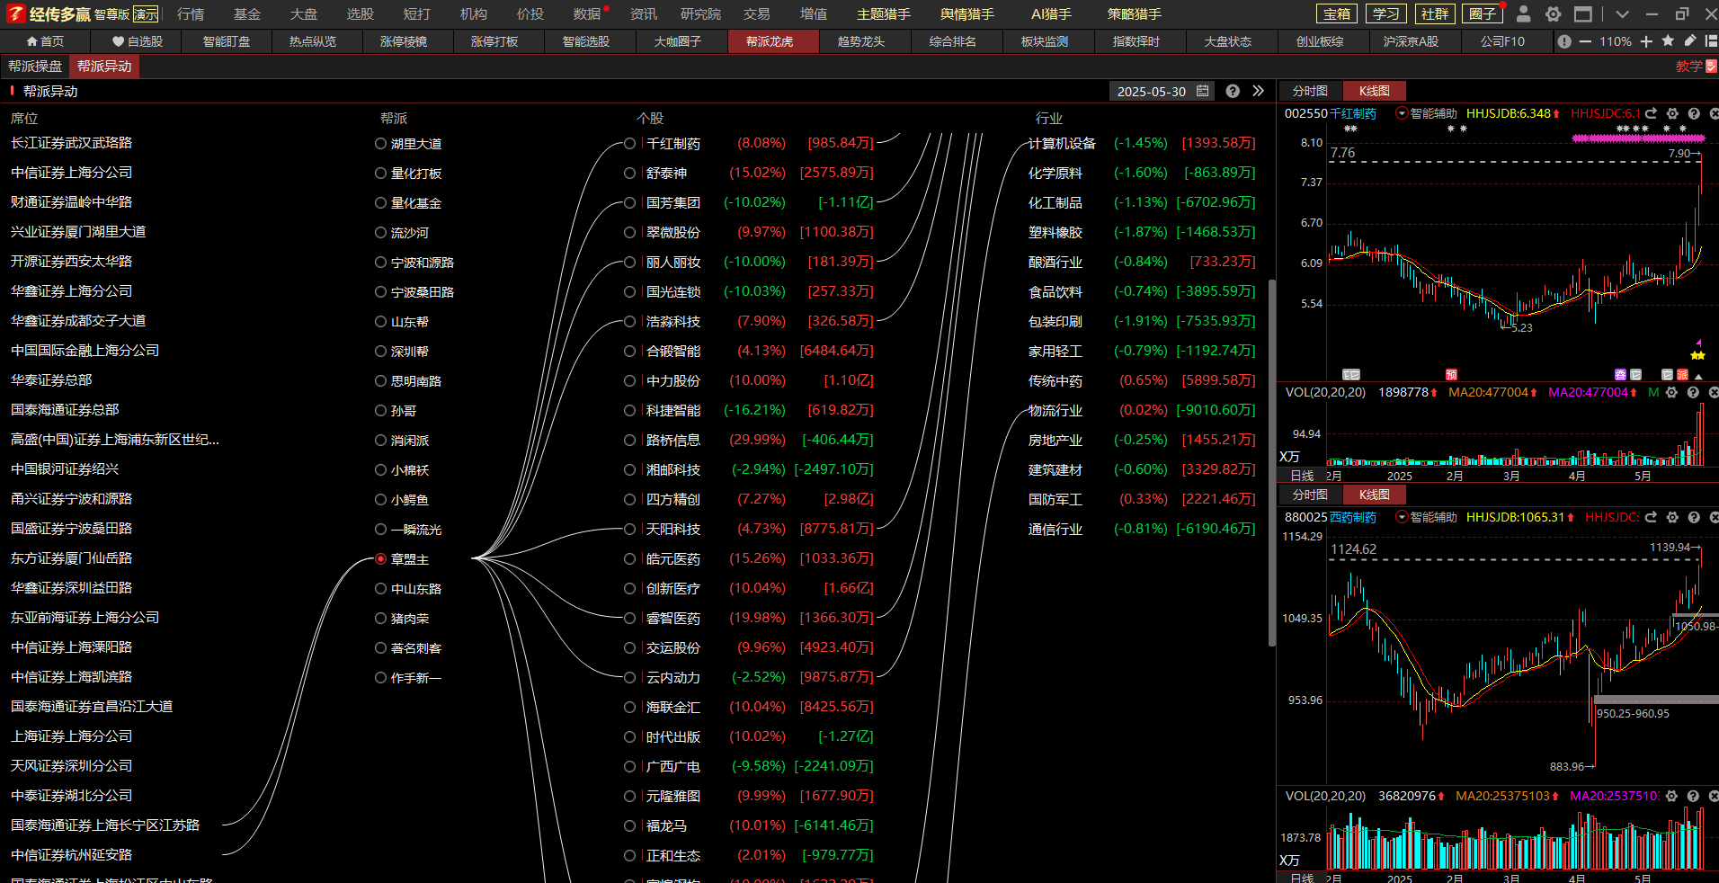1719x883 pixels.
Task: Click the home 首页 icon tab
Action: [x=45, y=41]
